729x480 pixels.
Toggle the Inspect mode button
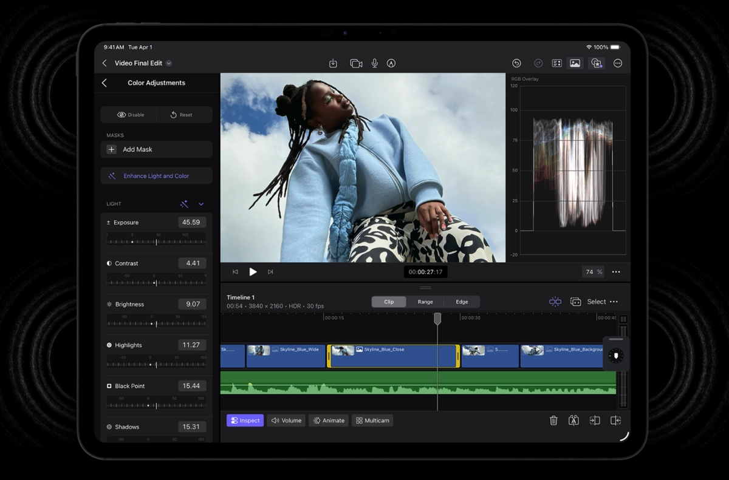pyautogui.click(x=245, y=420)
